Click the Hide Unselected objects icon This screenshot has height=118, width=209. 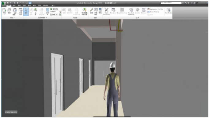76,10
